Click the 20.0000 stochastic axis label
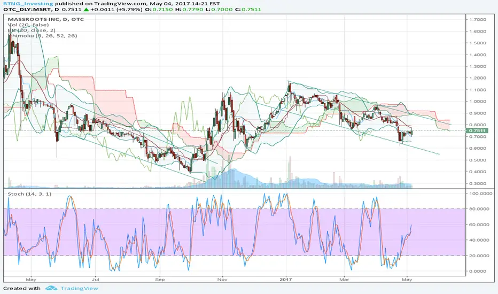 tap(479, 256)
